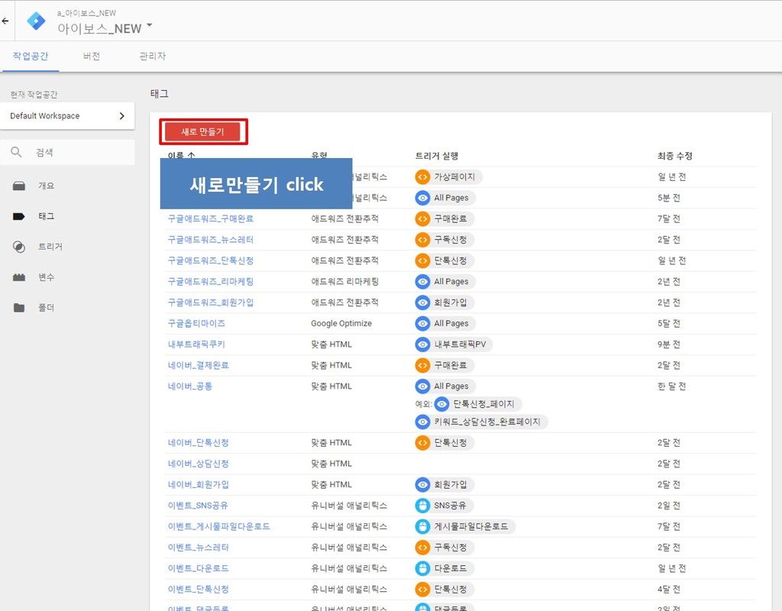Click the 구독신청 trigger icon in 구글애드워즈_뉴스레터 row
Viewport: 782px width, 611px height.
pos(422,239)
